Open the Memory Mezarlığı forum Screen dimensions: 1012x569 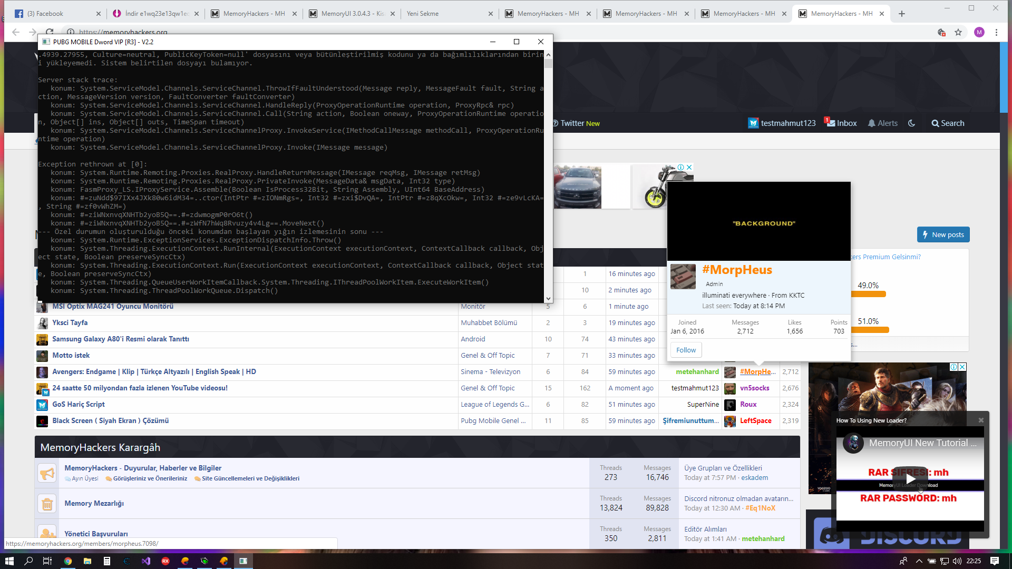(x=94, y=504)
